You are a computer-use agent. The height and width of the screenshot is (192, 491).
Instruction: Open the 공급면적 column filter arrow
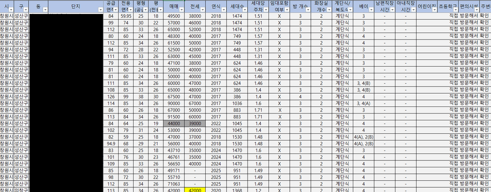point(115,10)
